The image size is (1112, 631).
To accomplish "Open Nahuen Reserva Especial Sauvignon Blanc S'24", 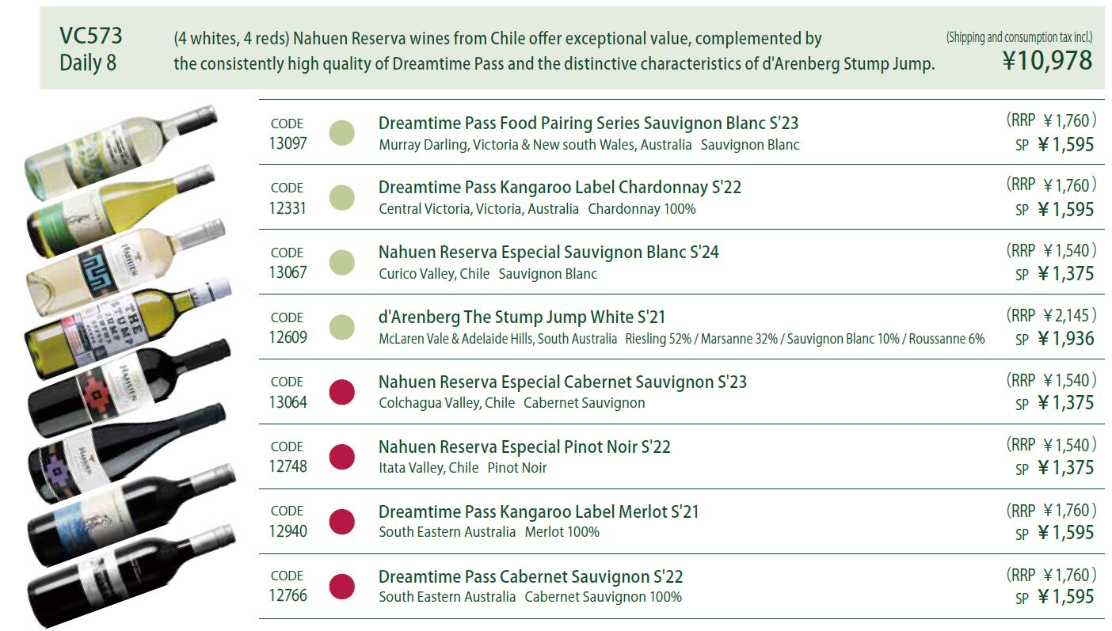I will click(548, 253).
